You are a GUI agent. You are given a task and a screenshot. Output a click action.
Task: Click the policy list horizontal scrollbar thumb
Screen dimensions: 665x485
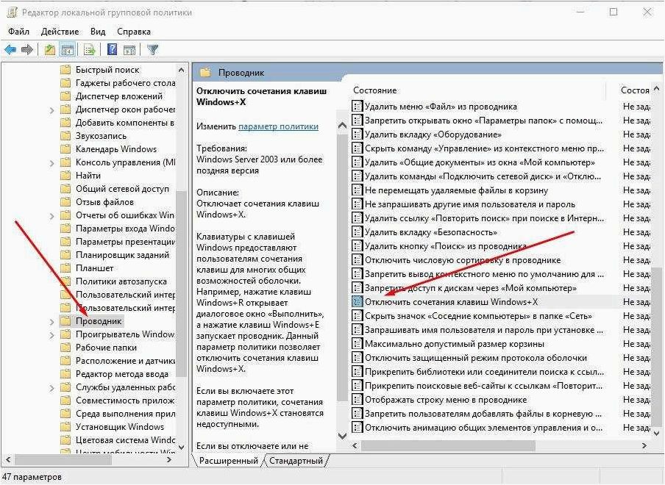tap(448, 445)
